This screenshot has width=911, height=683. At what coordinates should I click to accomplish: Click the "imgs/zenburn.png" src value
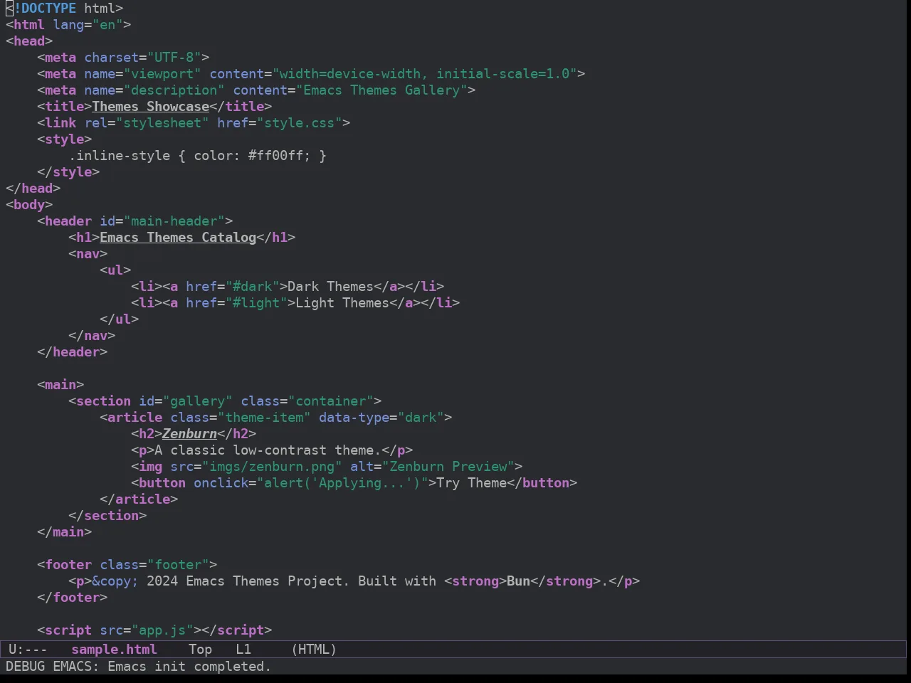(x=272, y=467)
